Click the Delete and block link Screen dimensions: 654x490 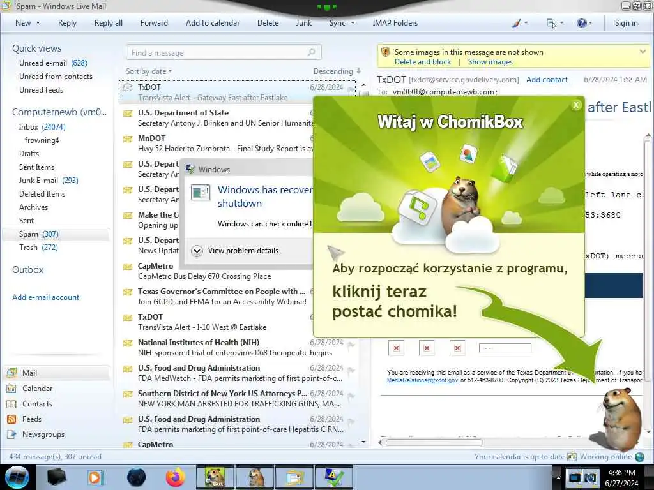[x=423, y=62]
